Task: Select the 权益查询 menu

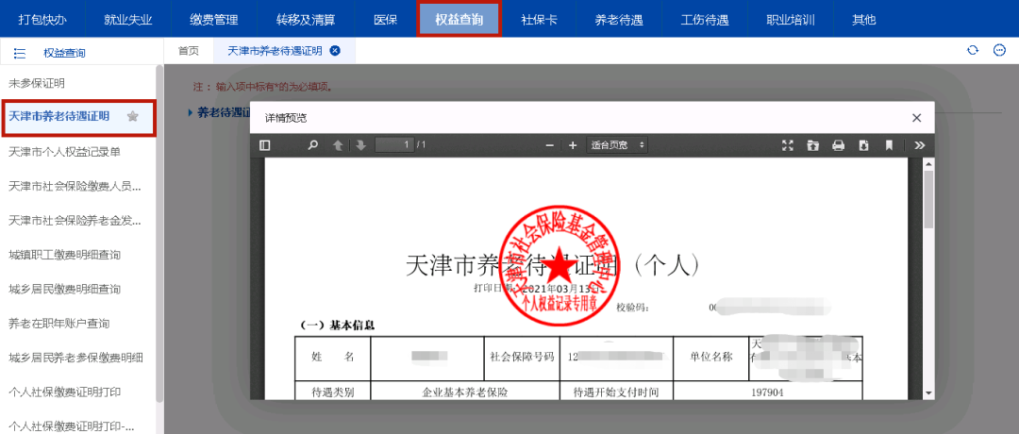Action: coord(459,19)
